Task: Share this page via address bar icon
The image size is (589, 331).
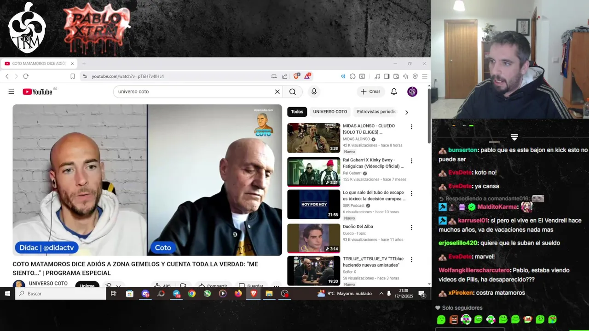Action: pyautogui.click(x=284, y=76)
